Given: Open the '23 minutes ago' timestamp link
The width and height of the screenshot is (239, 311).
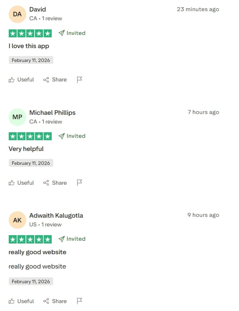Looking at the screenshot, I should point(198,9).
